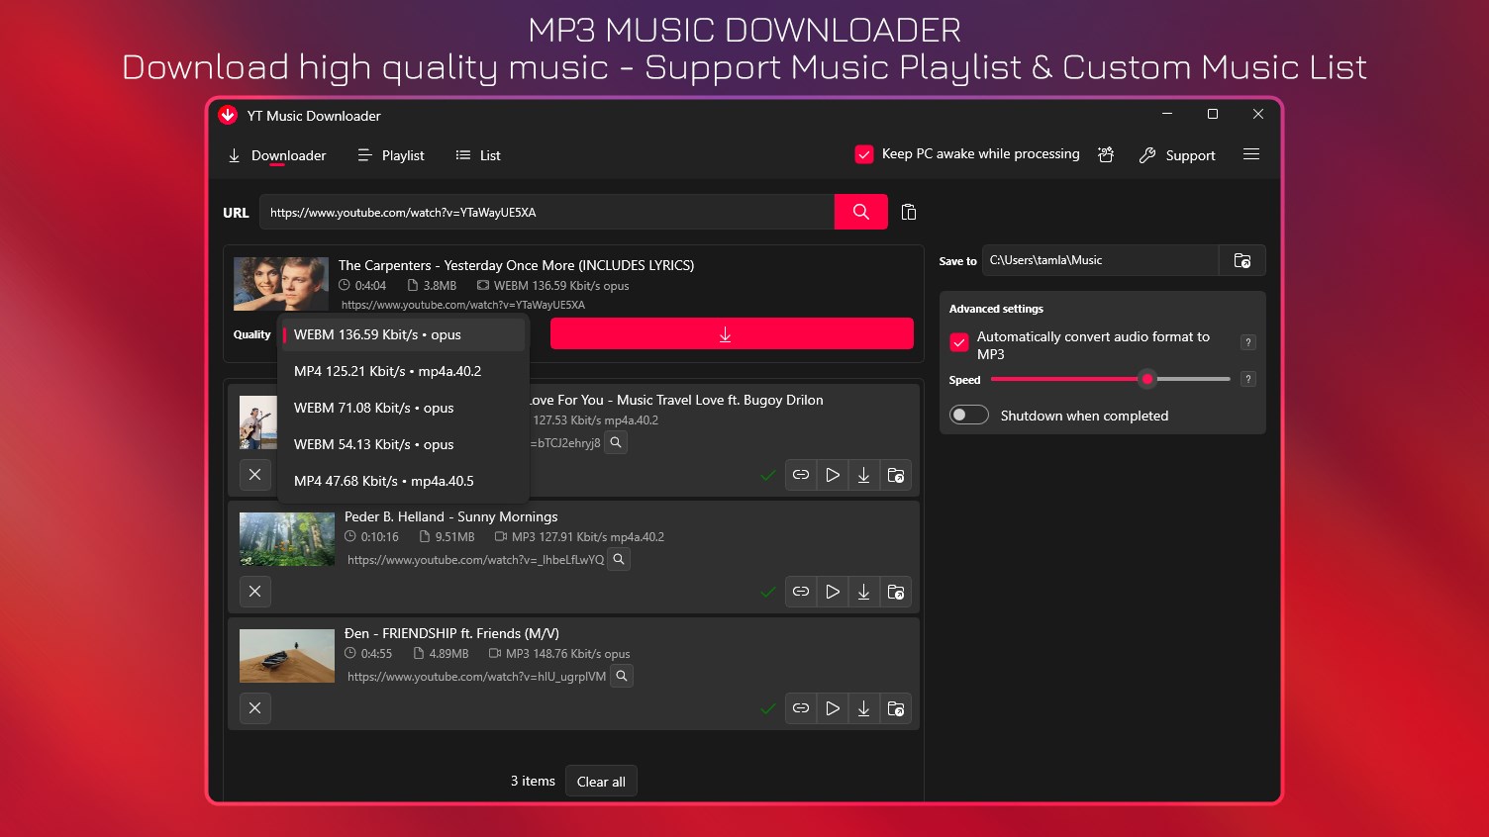This screenshot has width=1489, height=837.
Task: Play the Đen FRIENDSHIP track preview
Action: pyautogui.click(x=833, y=708)
